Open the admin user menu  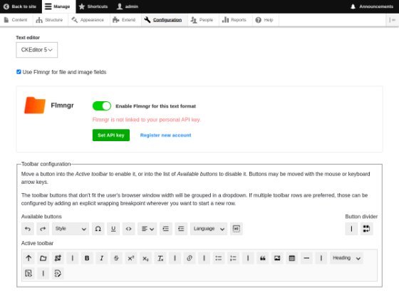[128, 6]
